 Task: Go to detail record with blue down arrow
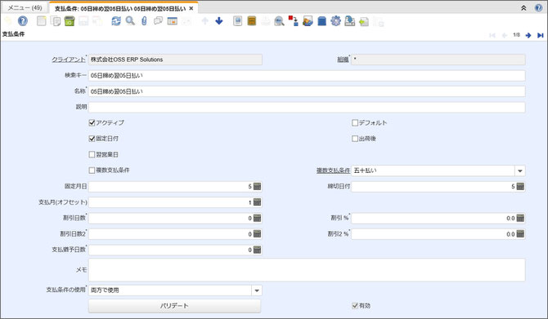(219, 21)
